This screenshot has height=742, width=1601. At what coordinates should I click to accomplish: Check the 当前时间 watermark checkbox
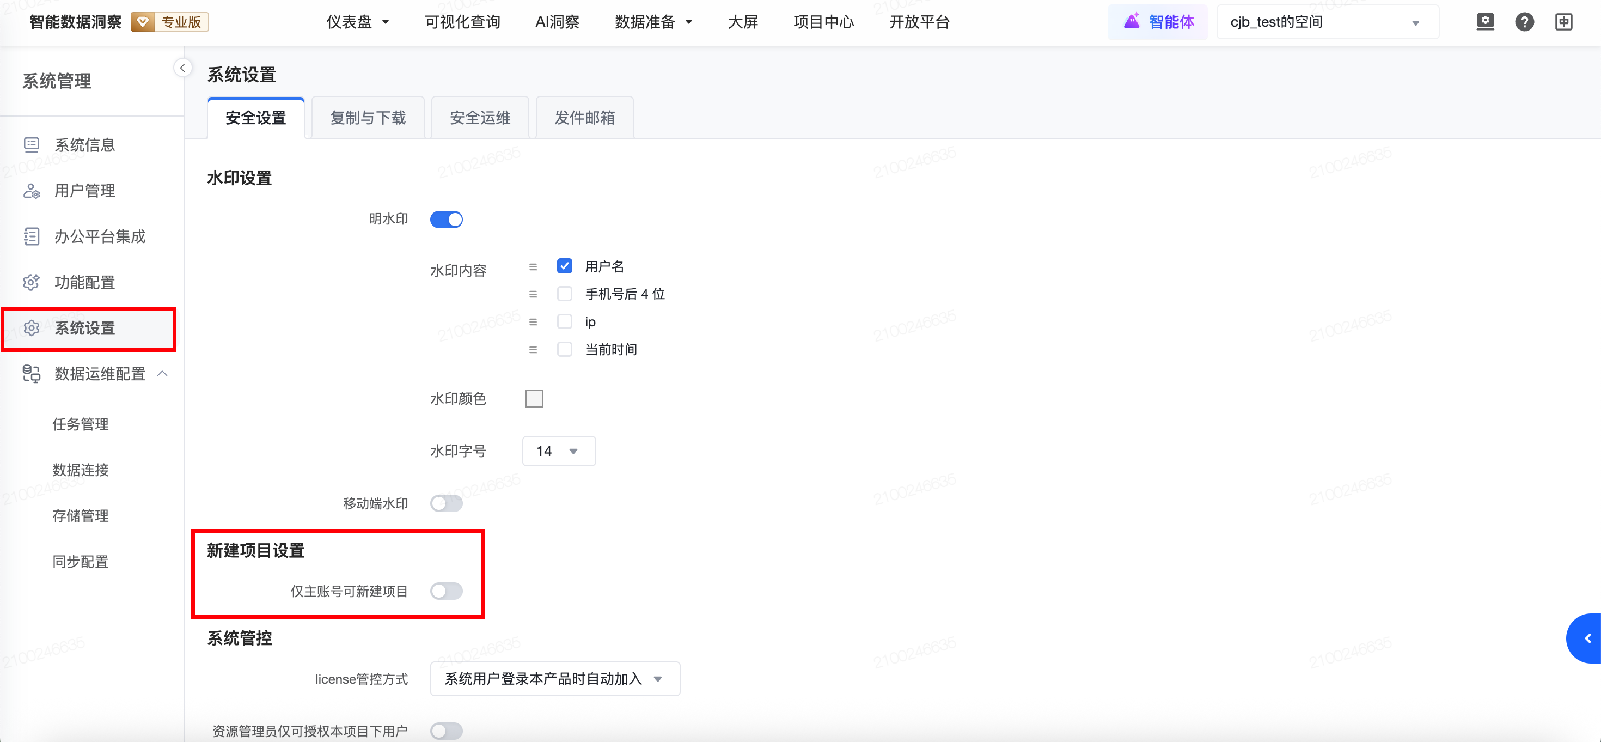(564, 350)
